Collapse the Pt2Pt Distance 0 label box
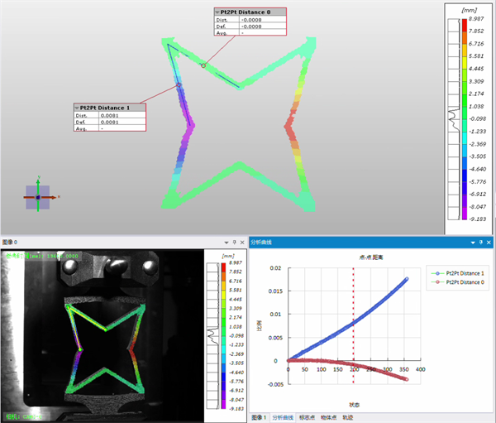The height and width of the screenshot is (423, 496). point(217,12)
